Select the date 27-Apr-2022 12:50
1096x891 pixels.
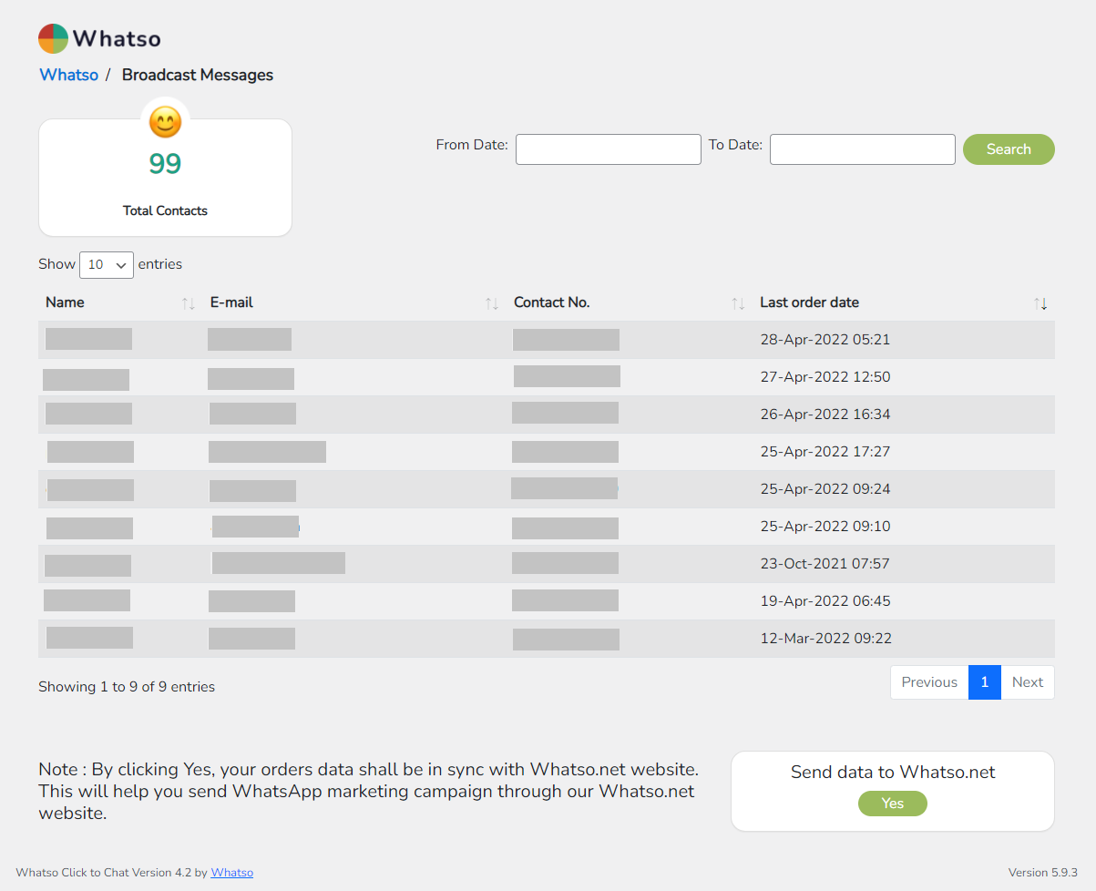(825, 377)
